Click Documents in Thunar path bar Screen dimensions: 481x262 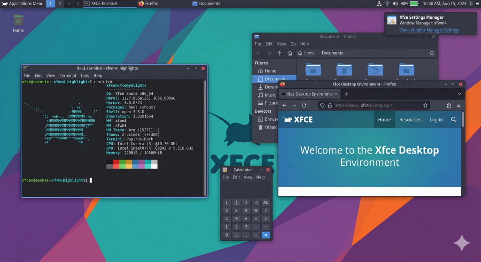click(332, 53)
